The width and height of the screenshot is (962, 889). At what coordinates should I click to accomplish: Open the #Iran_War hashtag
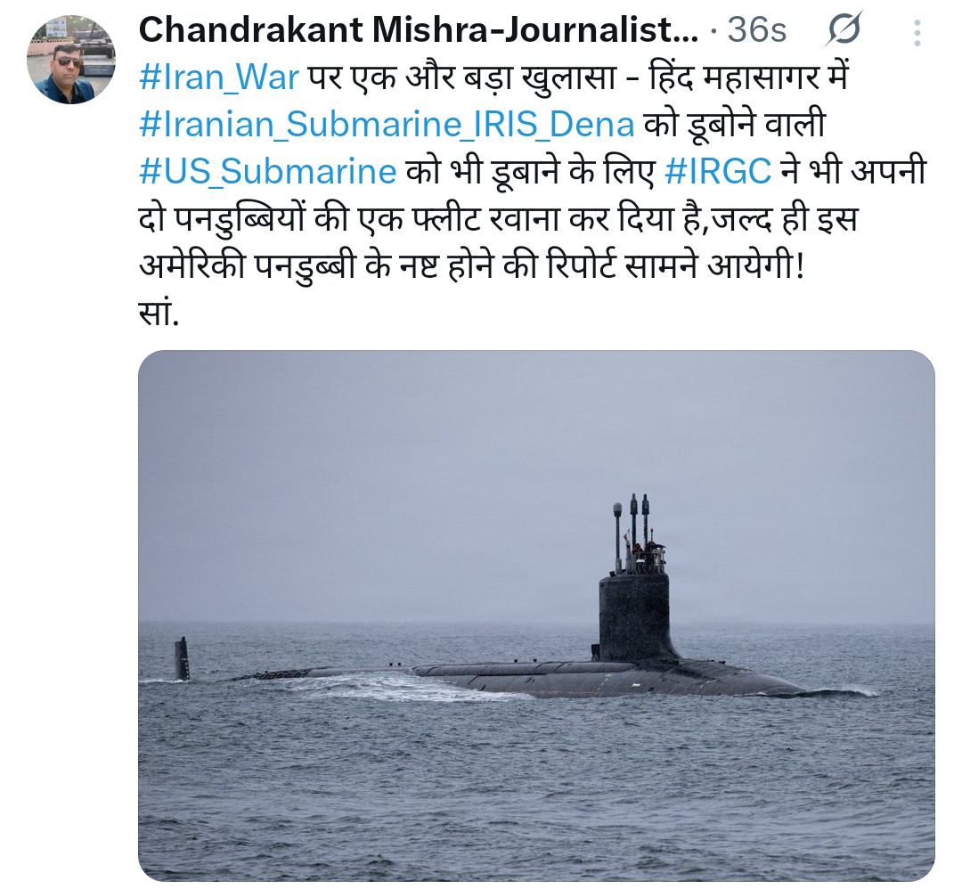point(219,77)
